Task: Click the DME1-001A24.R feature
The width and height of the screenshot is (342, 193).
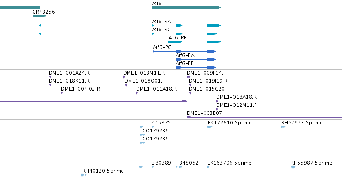Action: pyautogui.click(x=50, y=77)
